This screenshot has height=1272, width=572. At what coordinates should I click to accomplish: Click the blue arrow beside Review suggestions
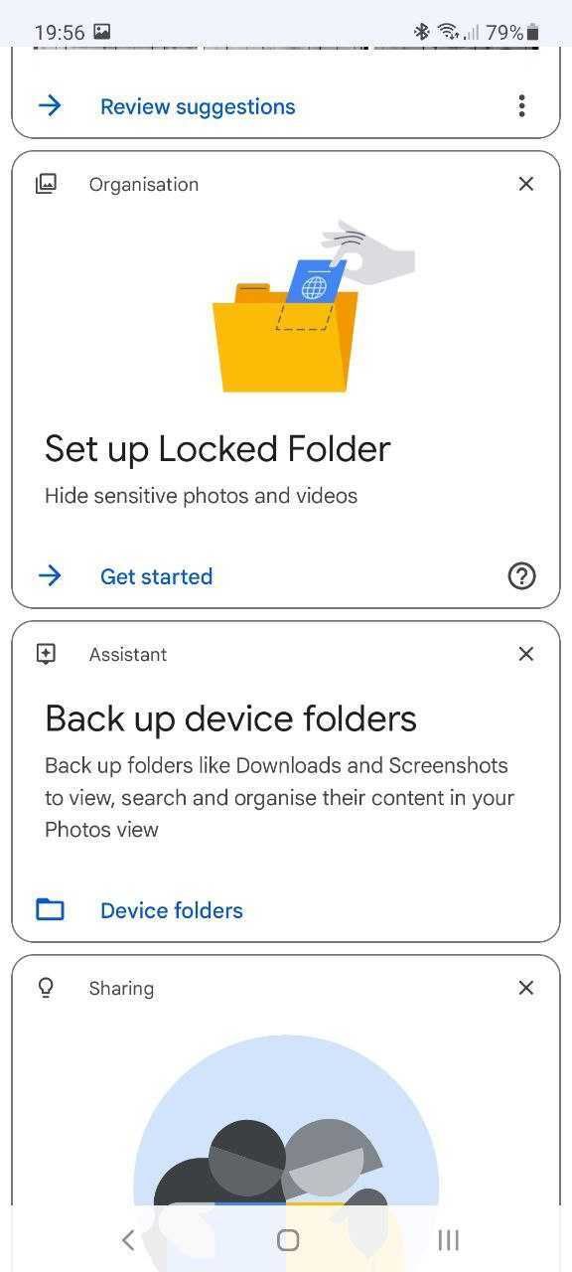[51, 106]
